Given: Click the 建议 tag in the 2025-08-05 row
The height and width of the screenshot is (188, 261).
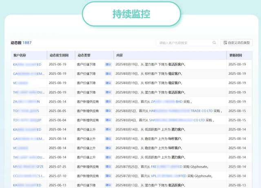Looking at the screenshot, I should (108, 111).
